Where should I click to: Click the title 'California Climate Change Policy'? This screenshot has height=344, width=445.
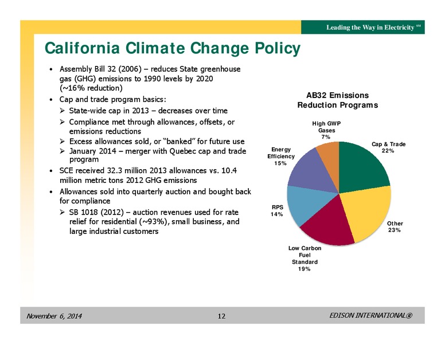click(172, 48)
